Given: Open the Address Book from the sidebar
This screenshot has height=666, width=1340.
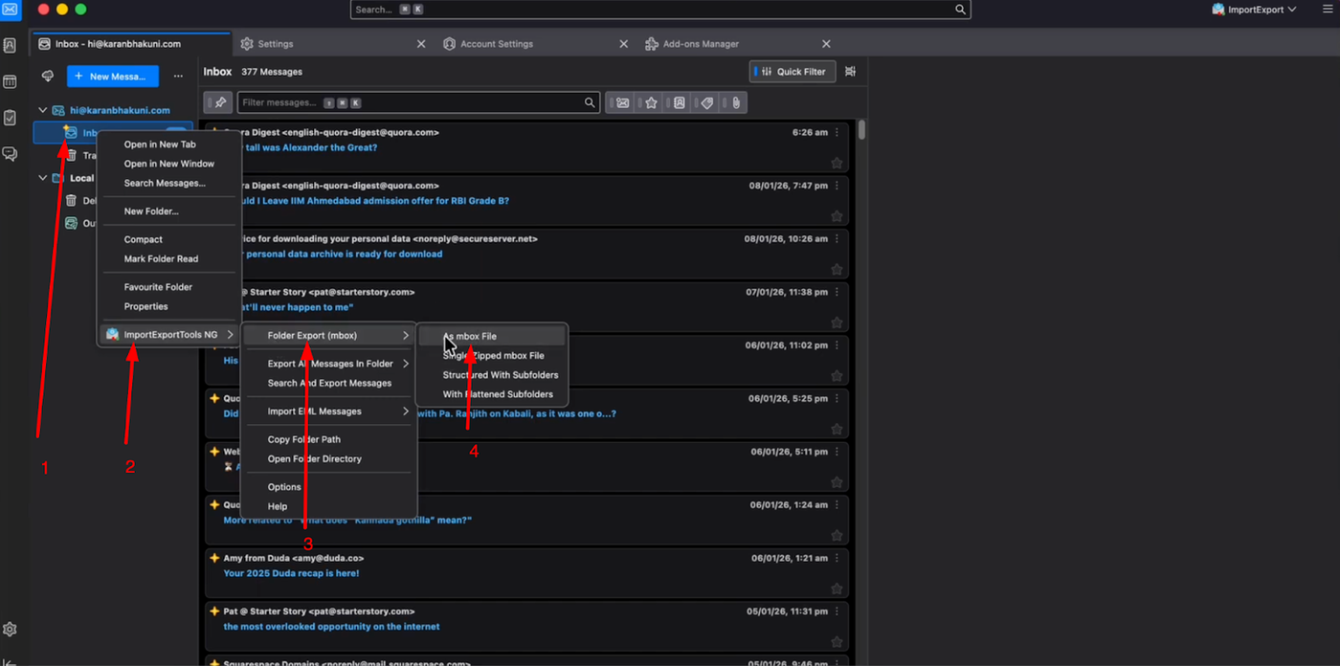Looking at the screenshot, I should pos(10,45).
